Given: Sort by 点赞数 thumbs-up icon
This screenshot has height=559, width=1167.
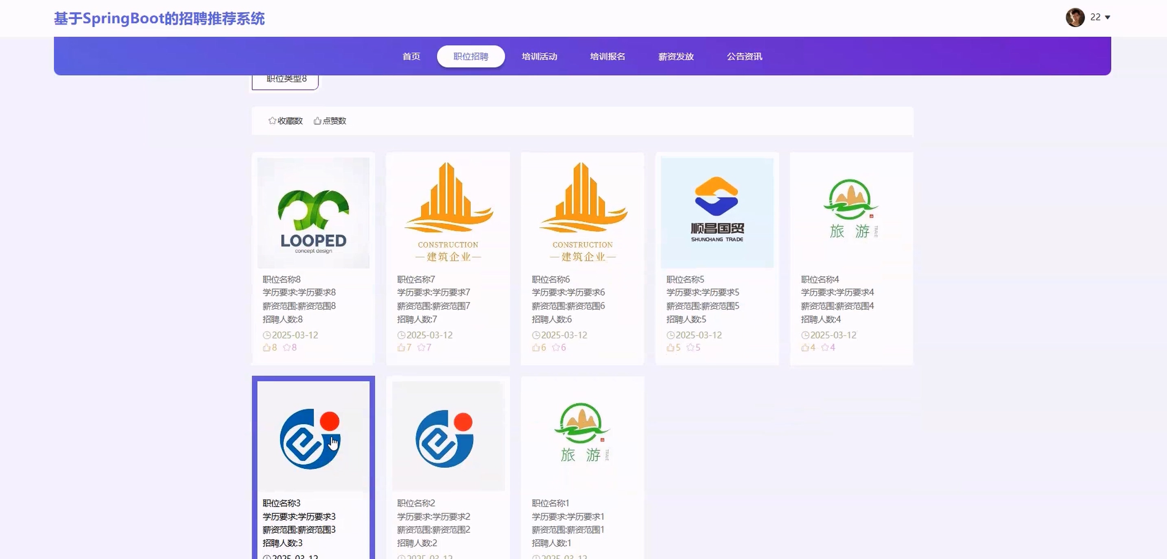Looking at the screenshot, I should pos(317,120).
